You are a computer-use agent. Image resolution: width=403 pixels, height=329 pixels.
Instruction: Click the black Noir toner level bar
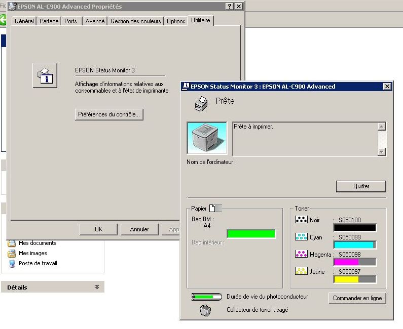tap(355, 228)
